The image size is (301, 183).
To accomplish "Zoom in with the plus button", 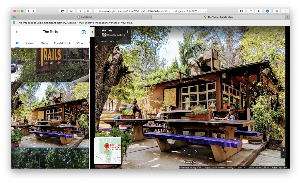I will 283,150.
